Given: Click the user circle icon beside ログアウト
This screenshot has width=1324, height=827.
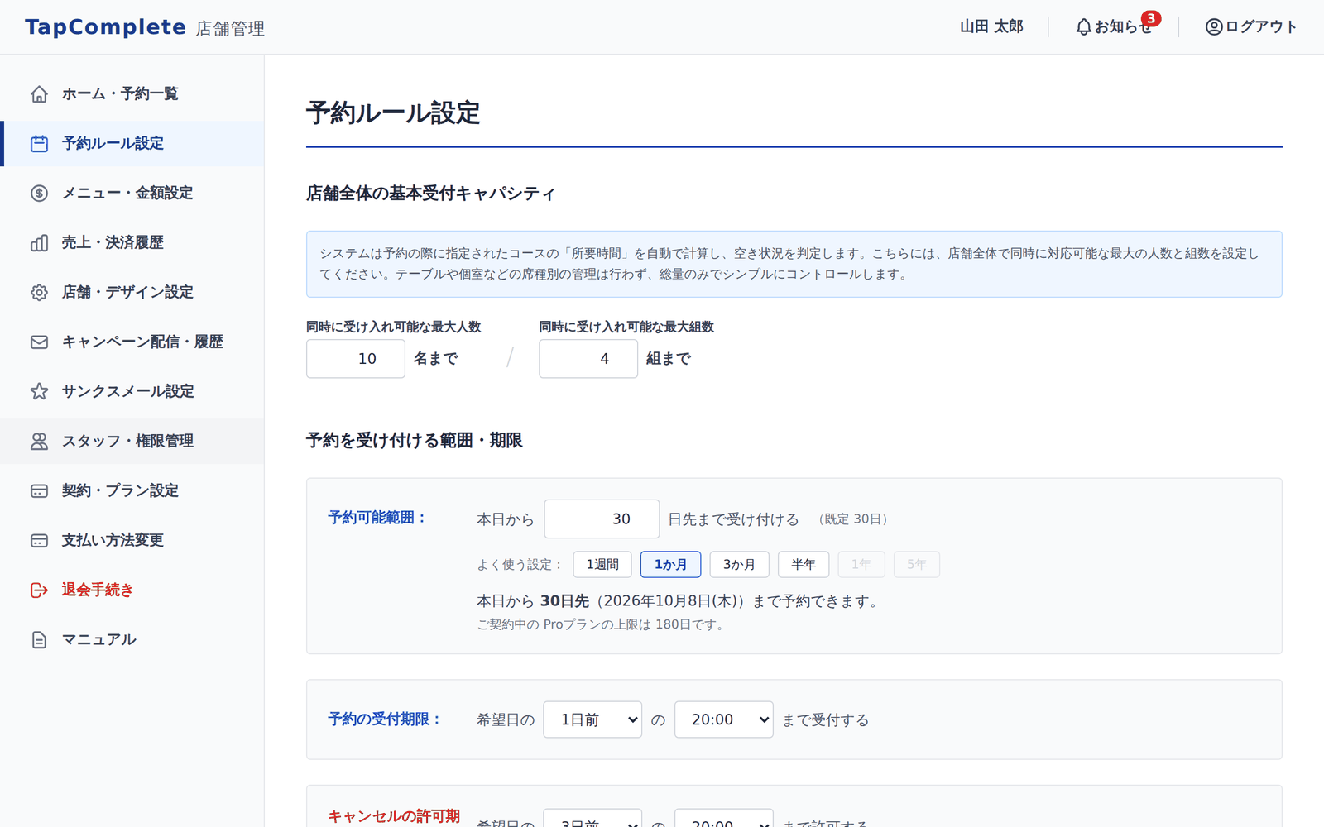Looking at the screenshot, I should point(1214,27).
